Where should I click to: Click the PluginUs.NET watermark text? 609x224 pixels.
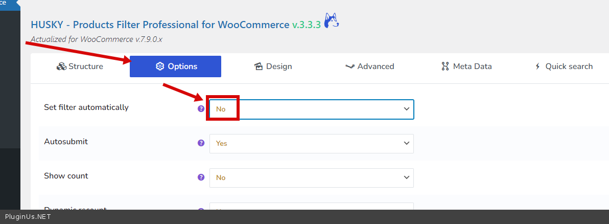click(28, 217)
